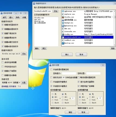Uncheck 显示自身托盘图标 checkbox

pyautogui.click(x=79, y=82)
